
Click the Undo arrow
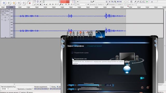coord(125,2)
